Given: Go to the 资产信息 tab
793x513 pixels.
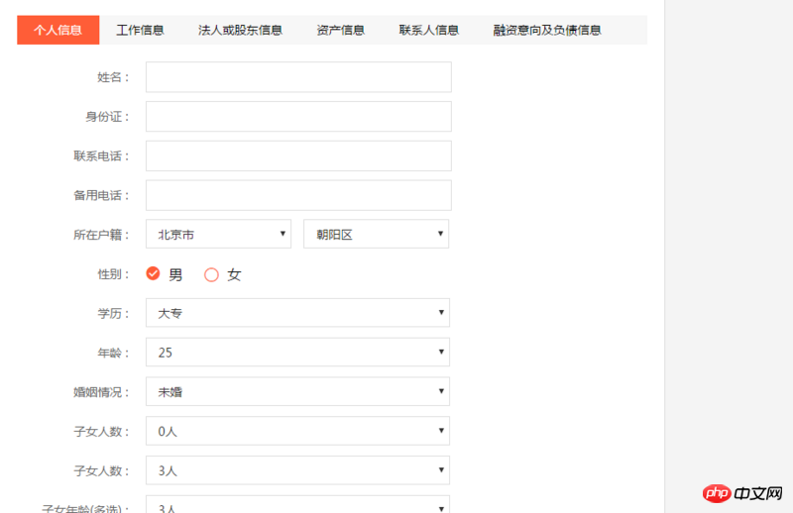Looking at the screenshot, I should [x=340, y=30].
